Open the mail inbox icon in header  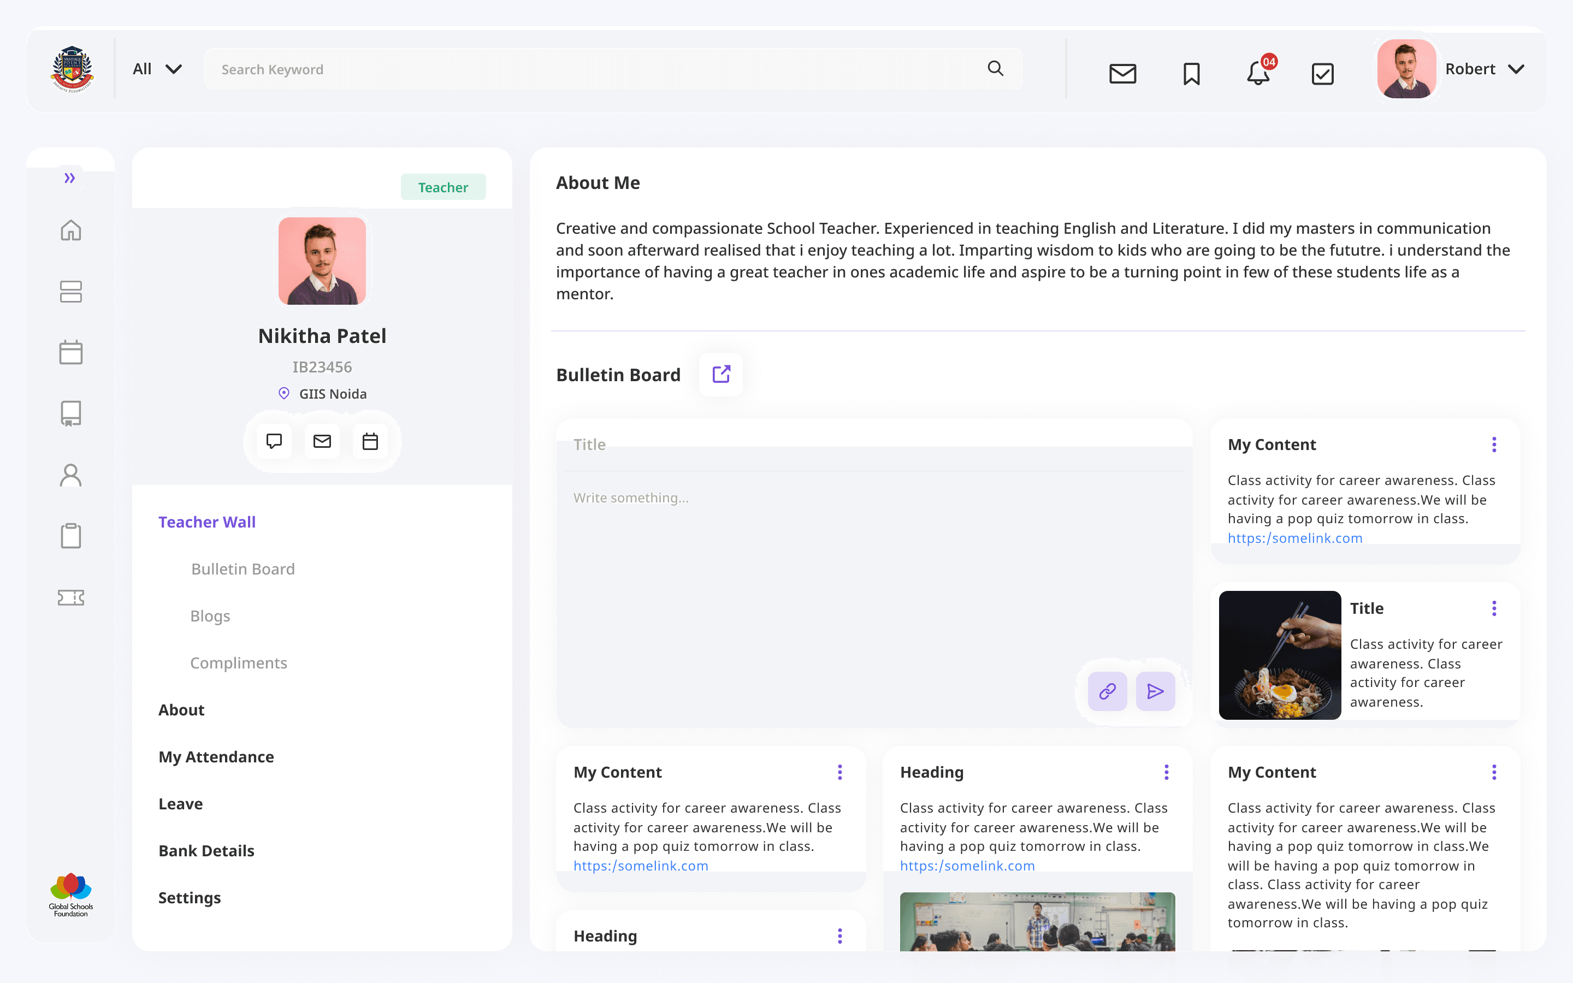pos(1122,73)
